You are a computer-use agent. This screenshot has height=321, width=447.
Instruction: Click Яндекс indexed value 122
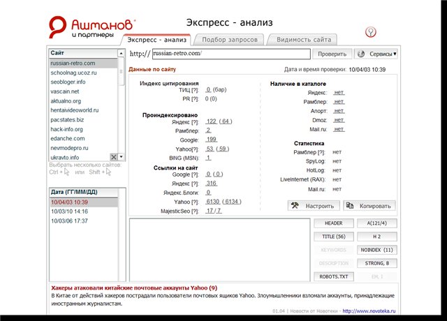pyautogui.click(x=212, y=121)
